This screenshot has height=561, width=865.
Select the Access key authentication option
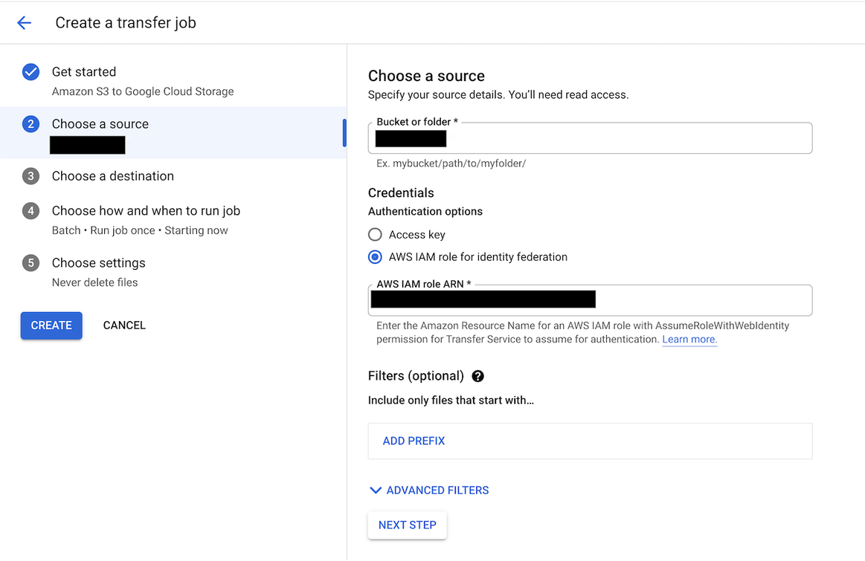pos(373,234)
